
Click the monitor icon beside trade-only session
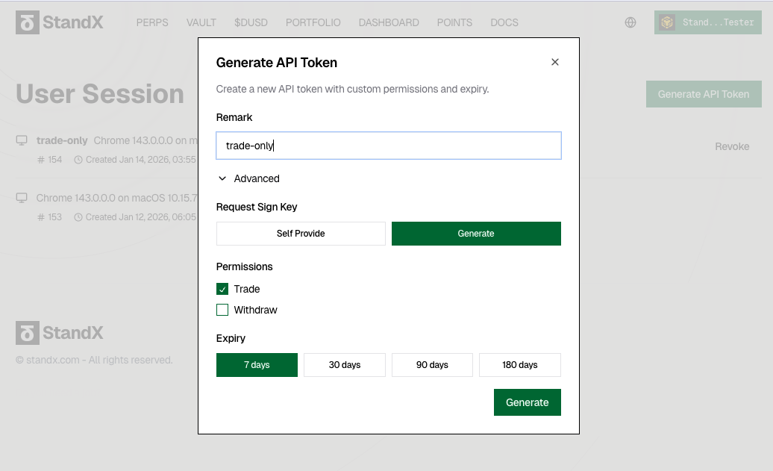[22, 140]
